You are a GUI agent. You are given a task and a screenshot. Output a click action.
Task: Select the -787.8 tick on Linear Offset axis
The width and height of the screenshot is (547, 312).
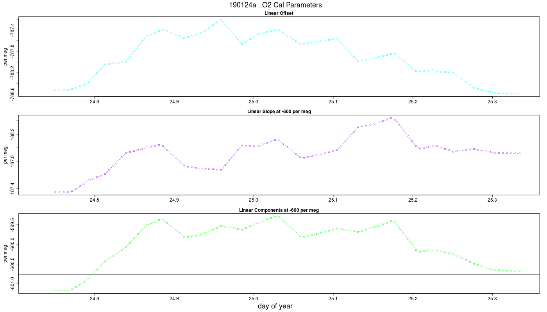(x=13, y=51)
